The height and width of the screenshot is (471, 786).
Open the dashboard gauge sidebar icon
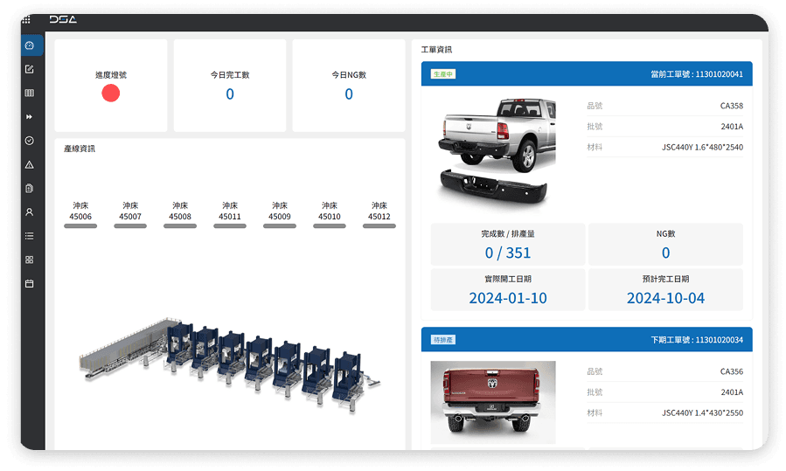coord(30,45)
